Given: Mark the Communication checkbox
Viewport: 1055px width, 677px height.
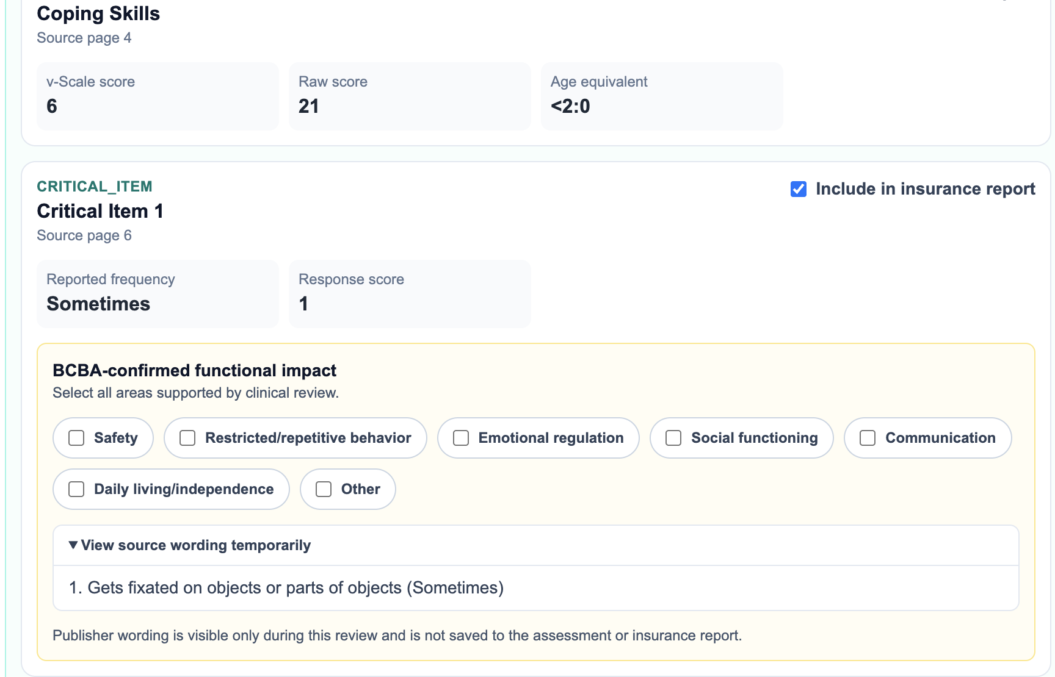Looking at the screenshot, I should pyautogui.click(x=868, y=438).
